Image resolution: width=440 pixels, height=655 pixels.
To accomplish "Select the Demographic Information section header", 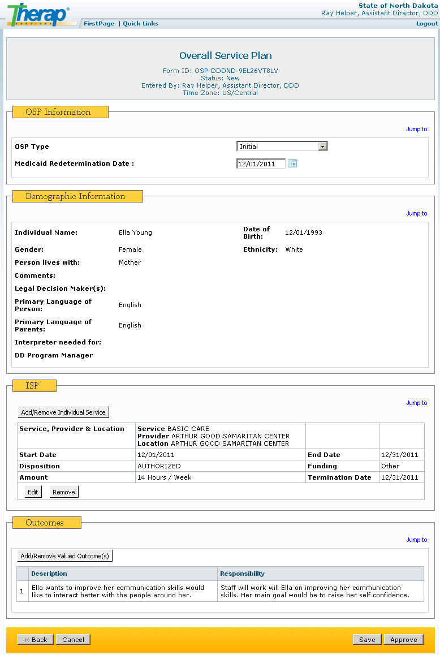I will (77, 196).
